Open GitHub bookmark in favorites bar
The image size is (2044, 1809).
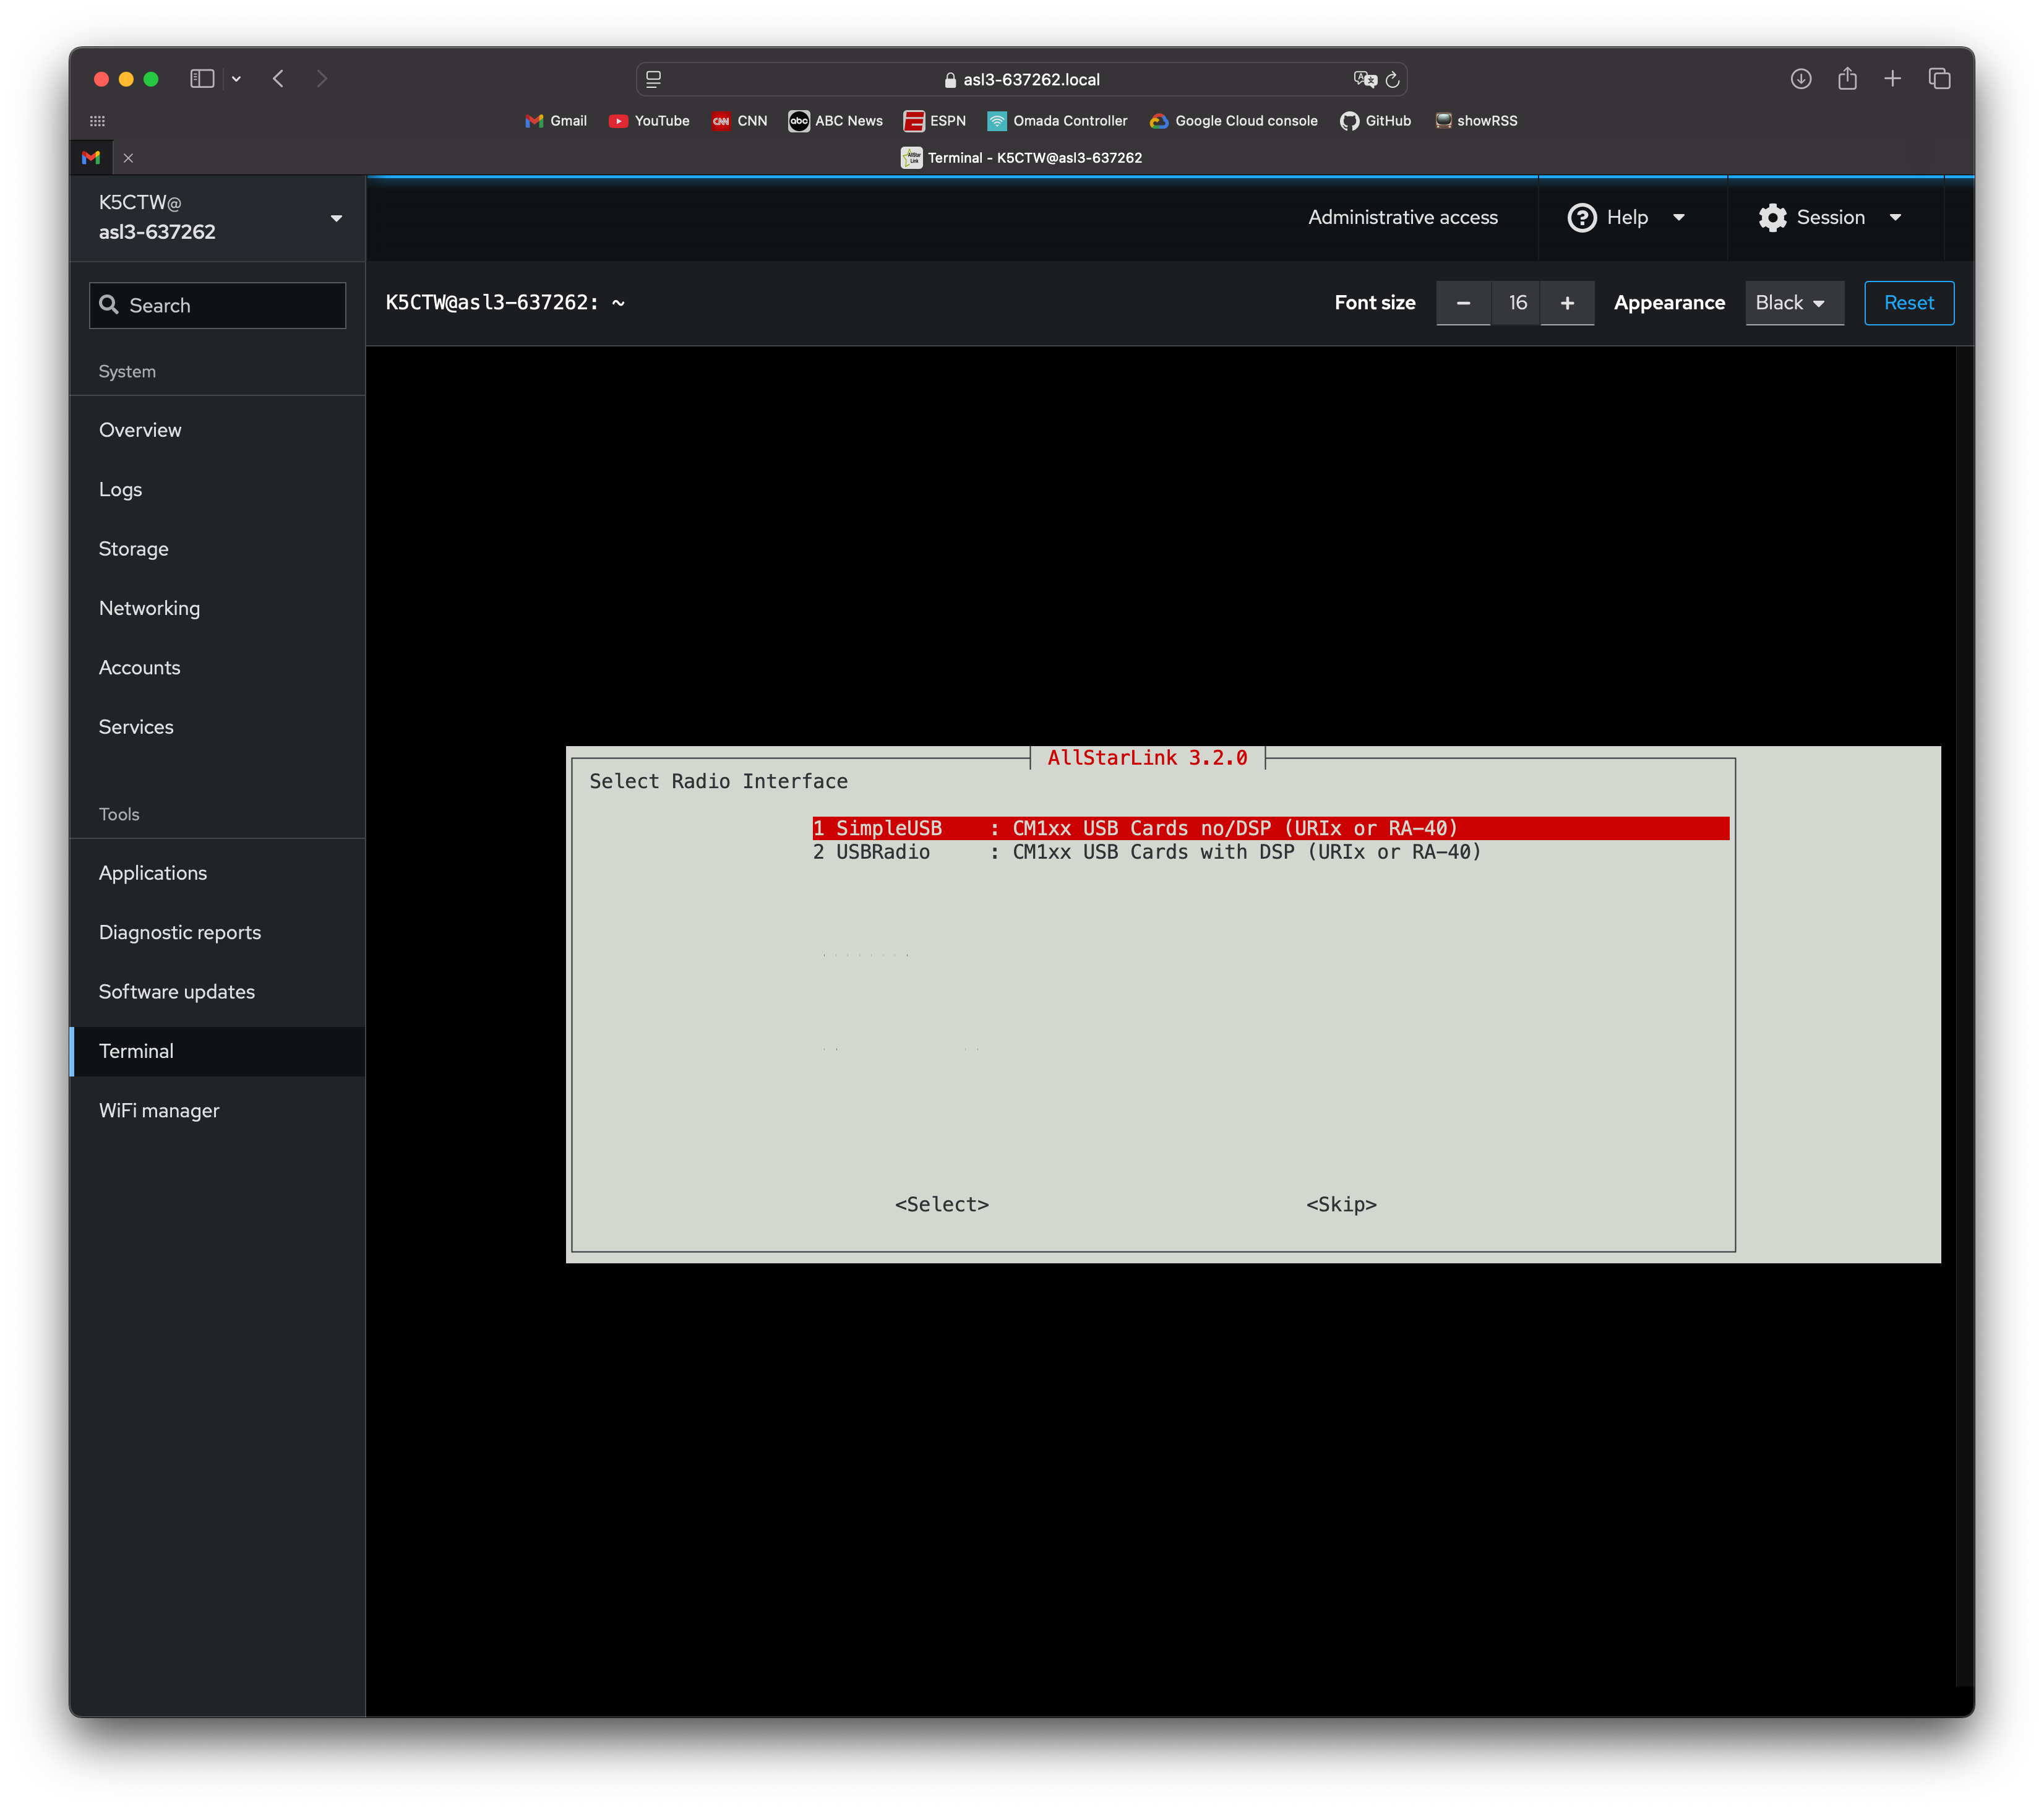(1376, 121)
